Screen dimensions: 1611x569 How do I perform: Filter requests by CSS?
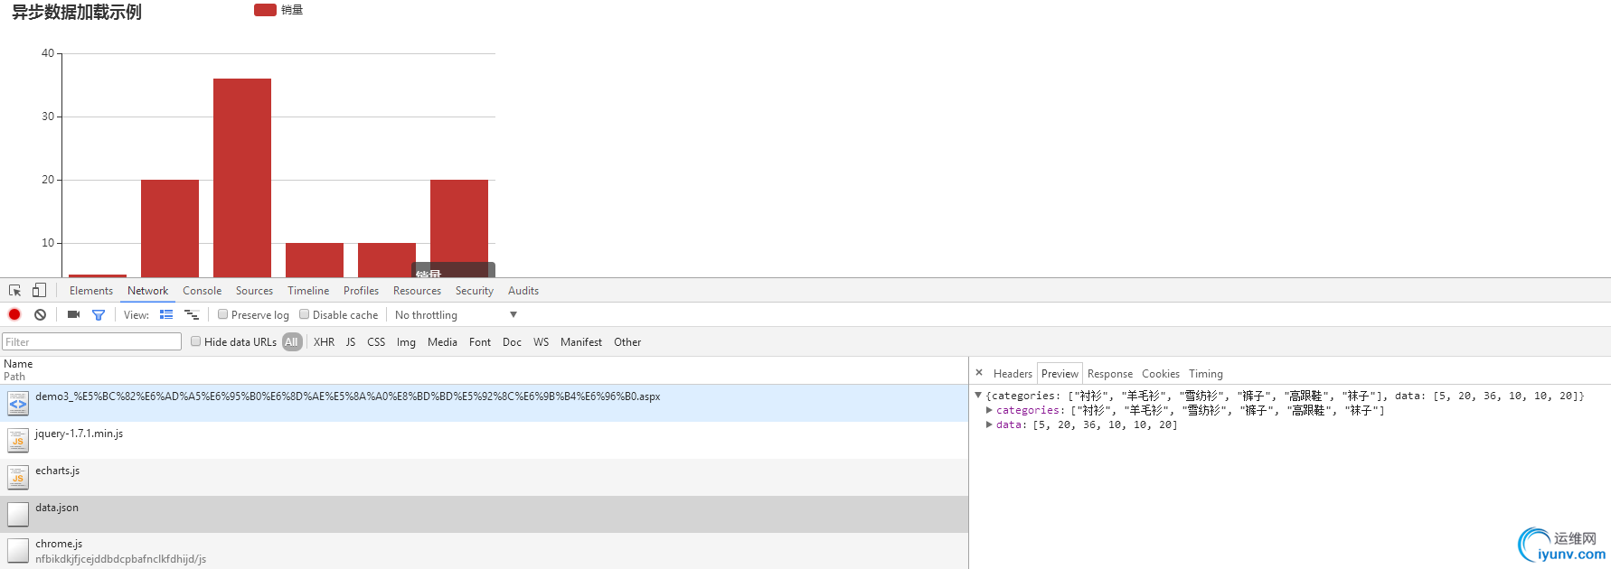click(376, 342)
